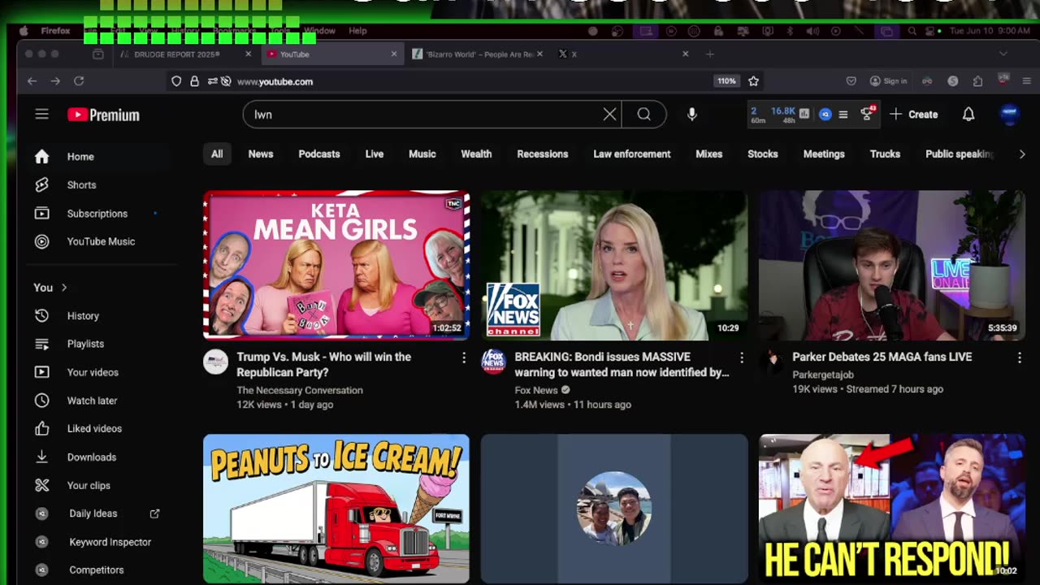Play the Keta Mean Girls thumbnail video
Image resolution: width=1040 pixels, height=585 pixels.
[336, 265]
